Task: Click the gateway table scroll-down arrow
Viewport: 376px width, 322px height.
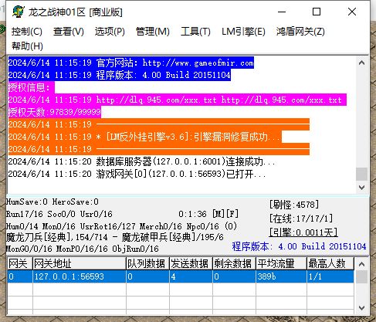Action: tap(361, 307)
